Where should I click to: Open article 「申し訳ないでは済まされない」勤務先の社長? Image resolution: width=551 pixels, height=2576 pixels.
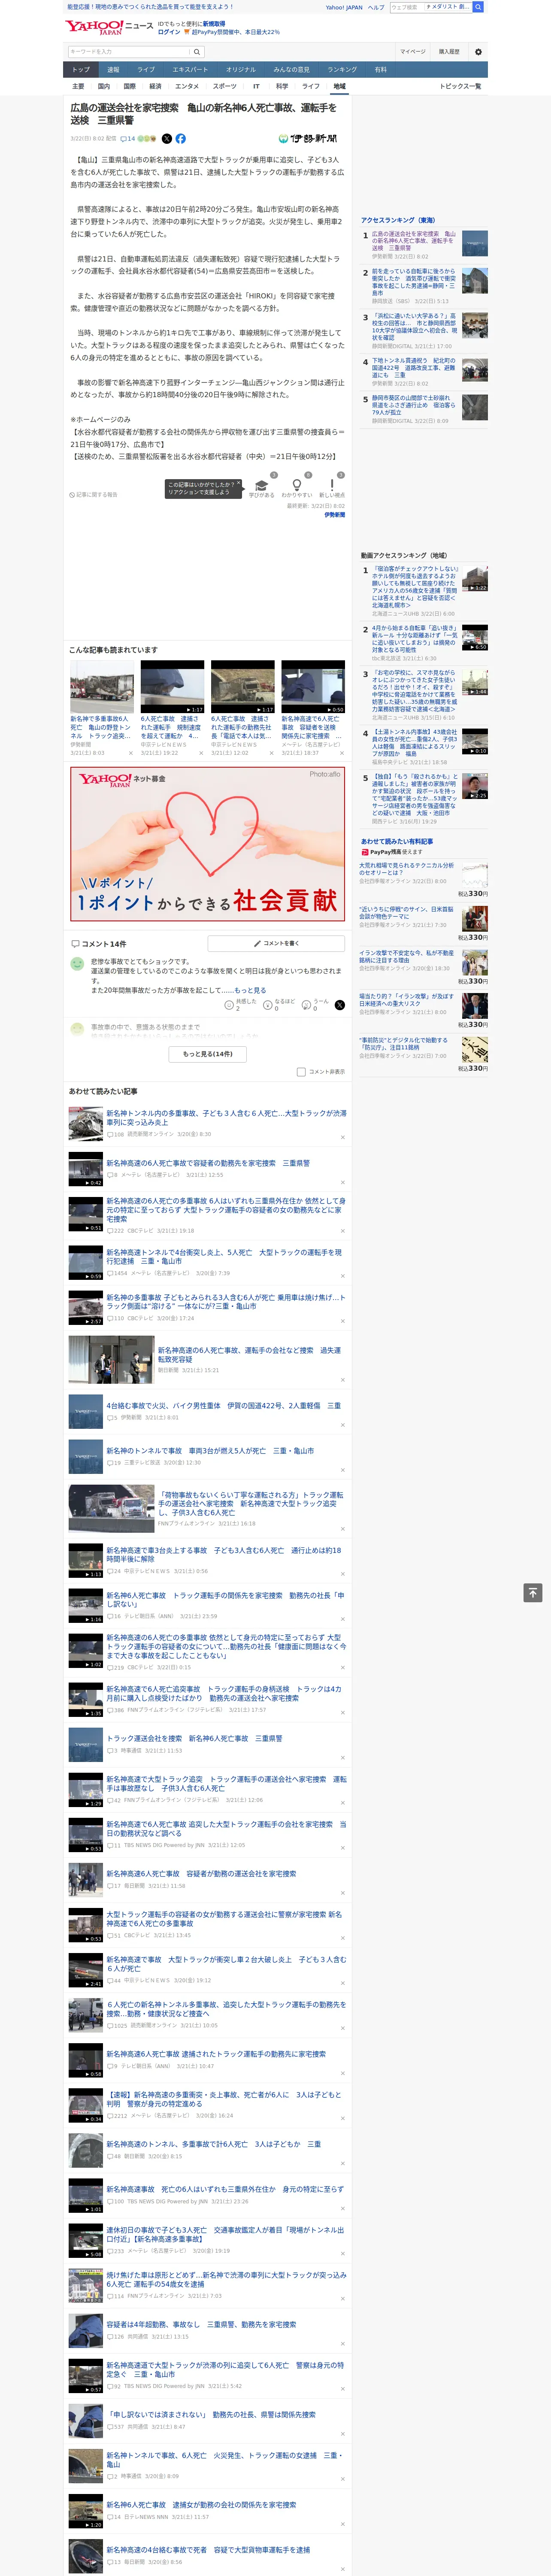(211, 2414)
